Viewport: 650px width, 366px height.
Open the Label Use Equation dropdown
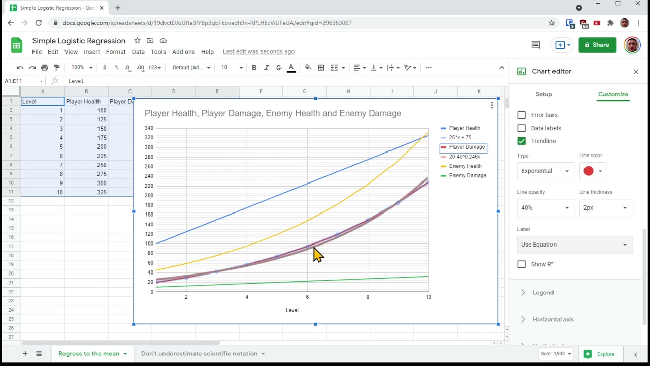coord(575,245)
